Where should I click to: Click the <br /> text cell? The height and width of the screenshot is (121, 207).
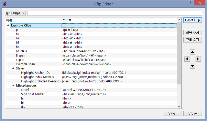click(x=67, y=103)
